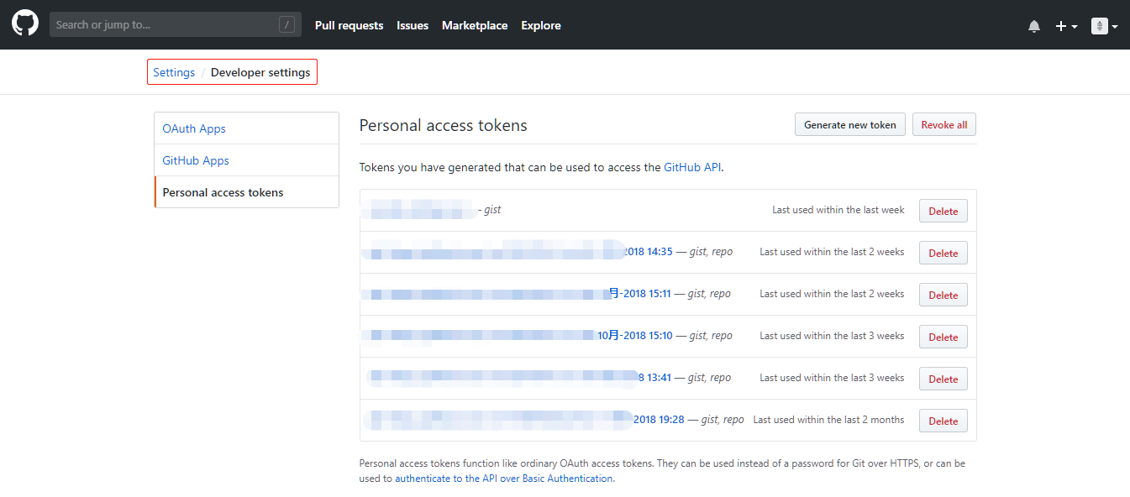Image resolution: width=1130 pixels, height=497 pixels.
Task: Visit Marketplace in the header
Action: point(475,25)
